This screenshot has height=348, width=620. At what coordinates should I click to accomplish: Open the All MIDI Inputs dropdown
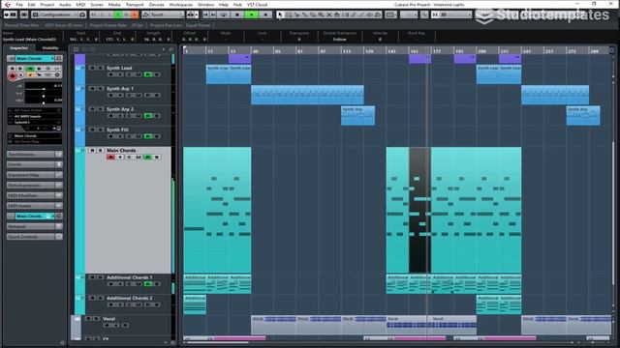[34, 116]
